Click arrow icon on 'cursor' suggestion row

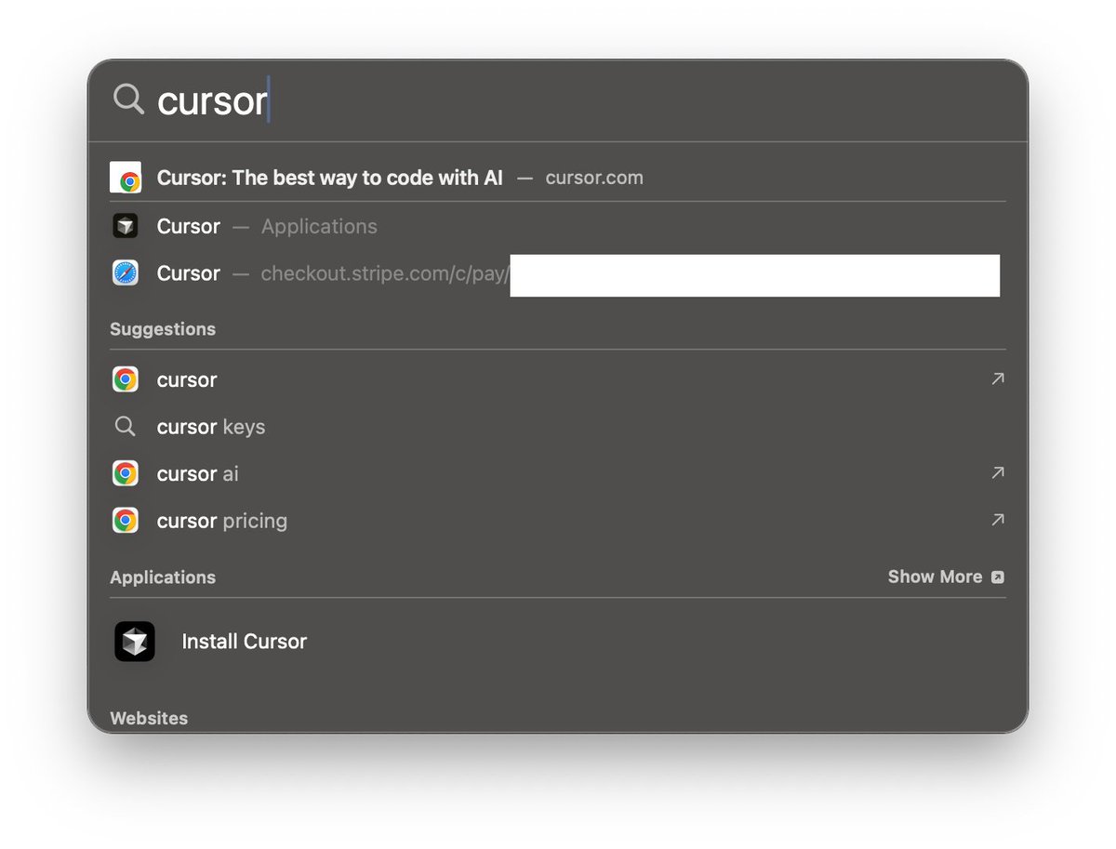click(x=998, y=378)
